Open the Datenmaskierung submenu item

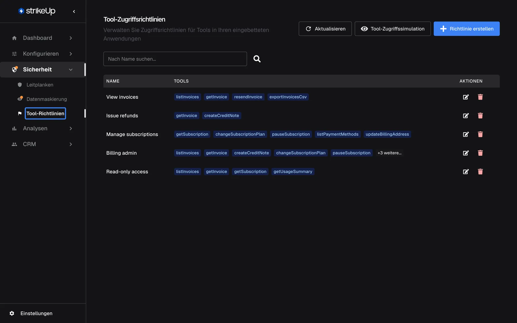tap(46, 99)
